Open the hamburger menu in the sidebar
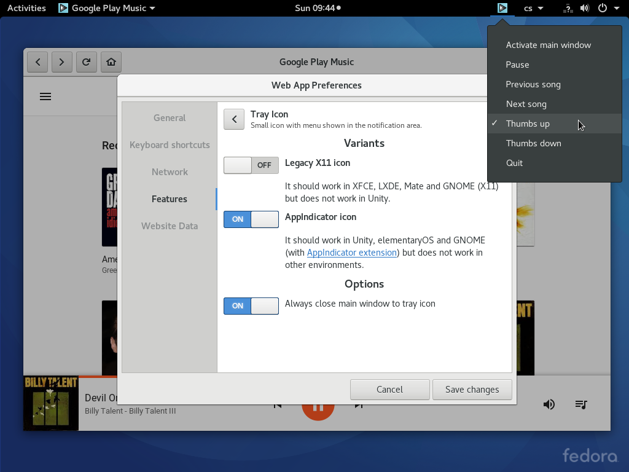This screenshot has height=472, width=629. tap(45, 96)
